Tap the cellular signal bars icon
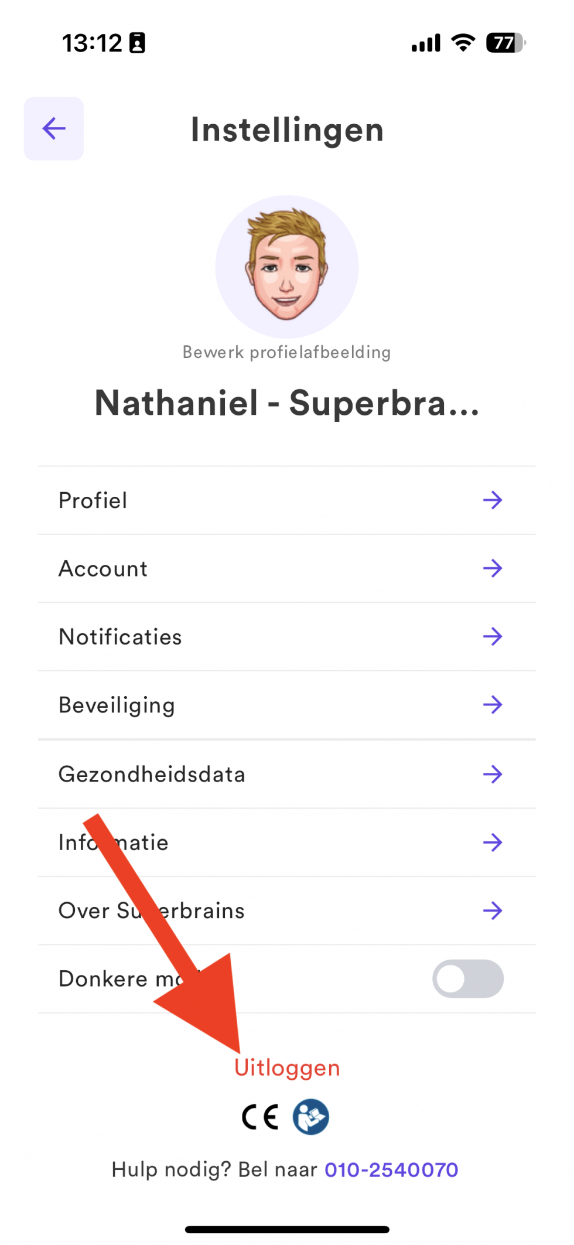This screenshot has height=1245, width=574. point(426,43)
